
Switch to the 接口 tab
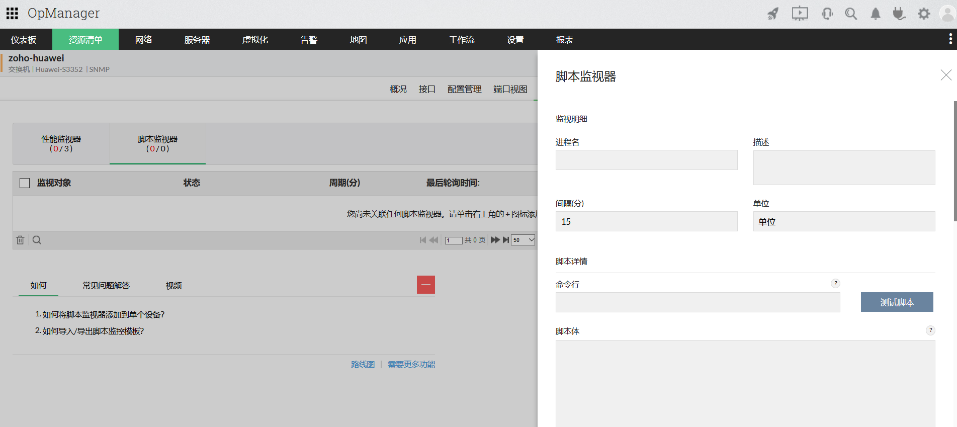tap(427, 89)
